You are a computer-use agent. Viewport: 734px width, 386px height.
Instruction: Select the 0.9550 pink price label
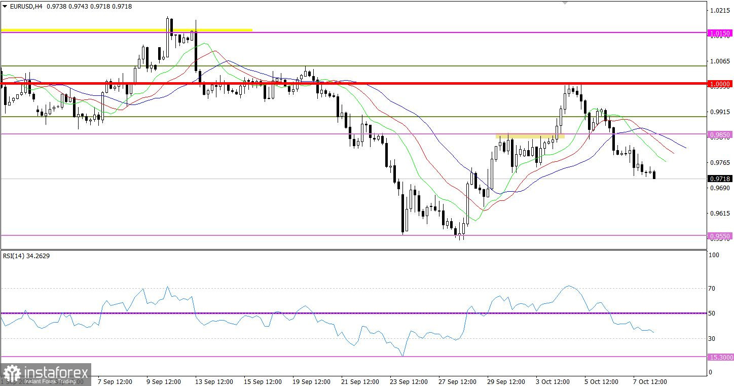pyautogui.click(x=720, y=236)
